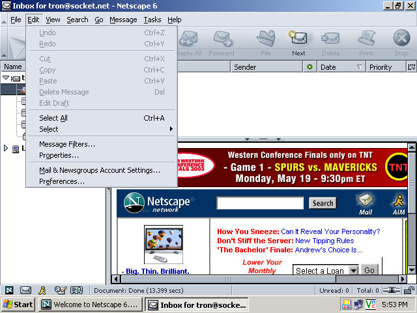
Task: Choose Preferences... from Edit menu
Action: pyautogui.click(x=102, y=181)
